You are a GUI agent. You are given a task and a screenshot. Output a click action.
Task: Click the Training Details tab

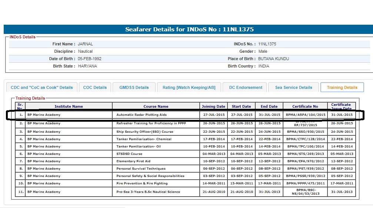coord(342,87)
